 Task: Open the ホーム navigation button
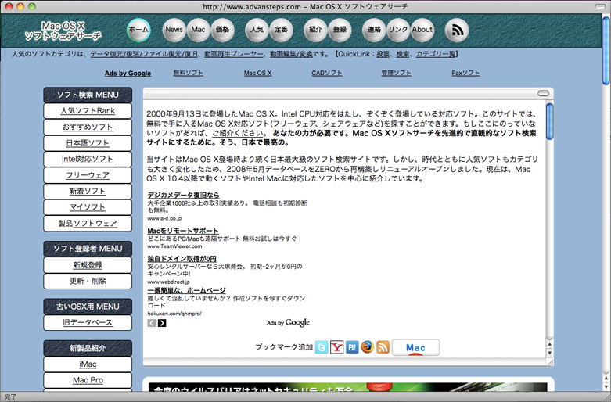(138, 30)
